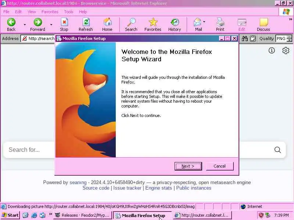Click the Firefox Setup title bar icon
This screenshot has width=294, height=220.
tap(59, 38)
